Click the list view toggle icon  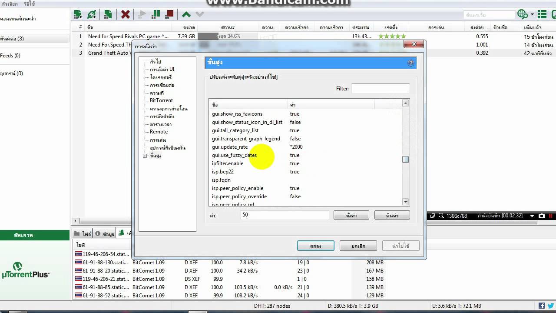[x=542, y=15]
